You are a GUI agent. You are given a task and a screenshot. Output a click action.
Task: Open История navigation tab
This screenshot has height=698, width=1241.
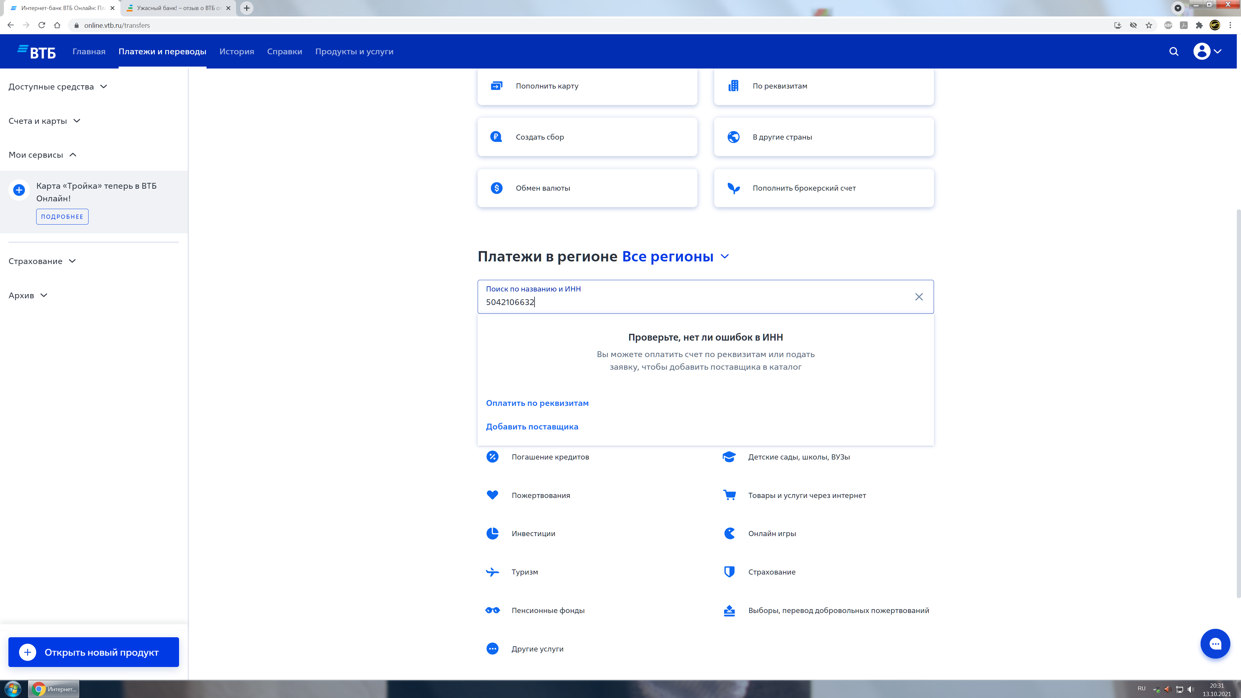[237, 52]
